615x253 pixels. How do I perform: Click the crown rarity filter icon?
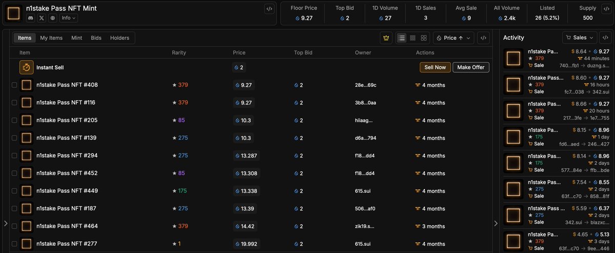(x=386, y=38)
